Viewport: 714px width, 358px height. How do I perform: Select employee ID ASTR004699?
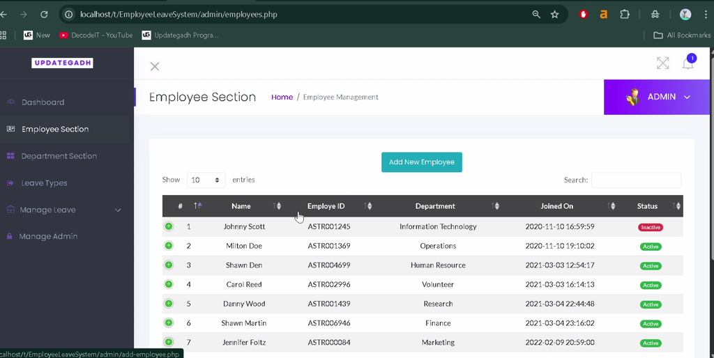tap(329, 265)
